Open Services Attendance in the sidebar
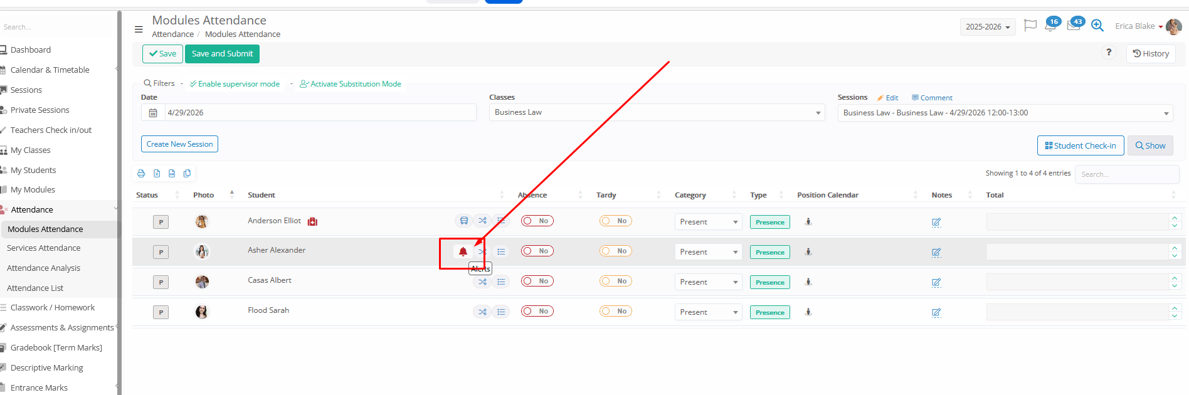The image size is (1189, 395). click(44, 248)
